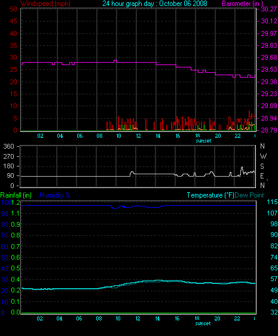The height and width of the screenshot is (336, 278).
Task: Click windspeed axis value 25
Action: (14, 69)
